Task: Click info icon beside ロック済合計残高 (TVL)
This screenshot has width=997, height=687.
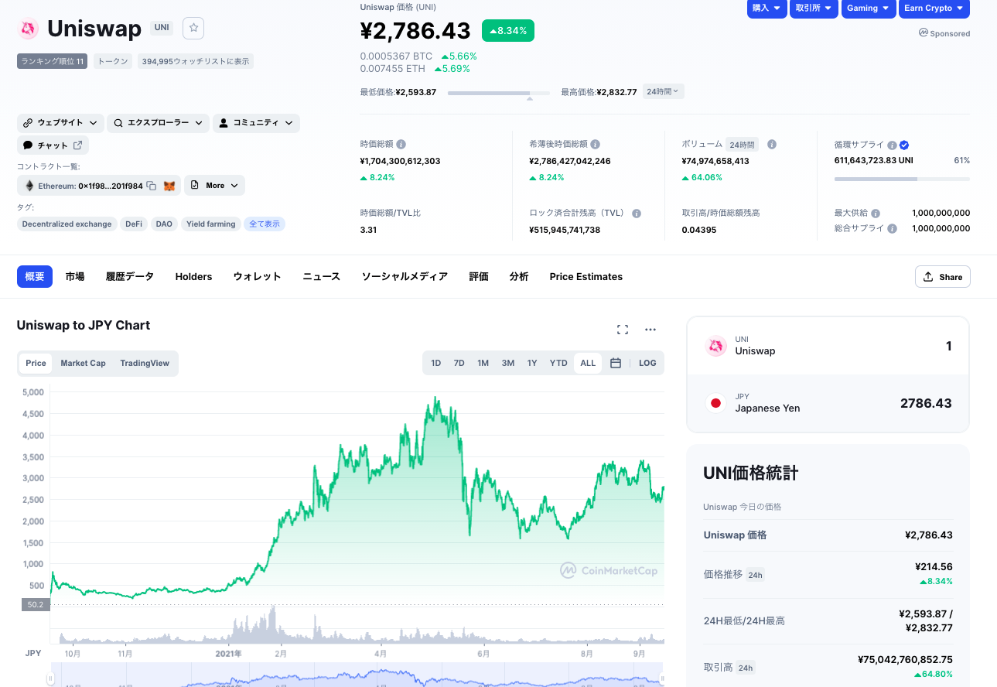Action: click(x=637, y=214)
